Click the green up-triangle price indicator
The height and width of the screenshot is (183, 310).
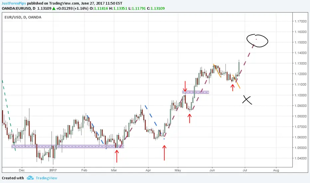click(54, 8)
